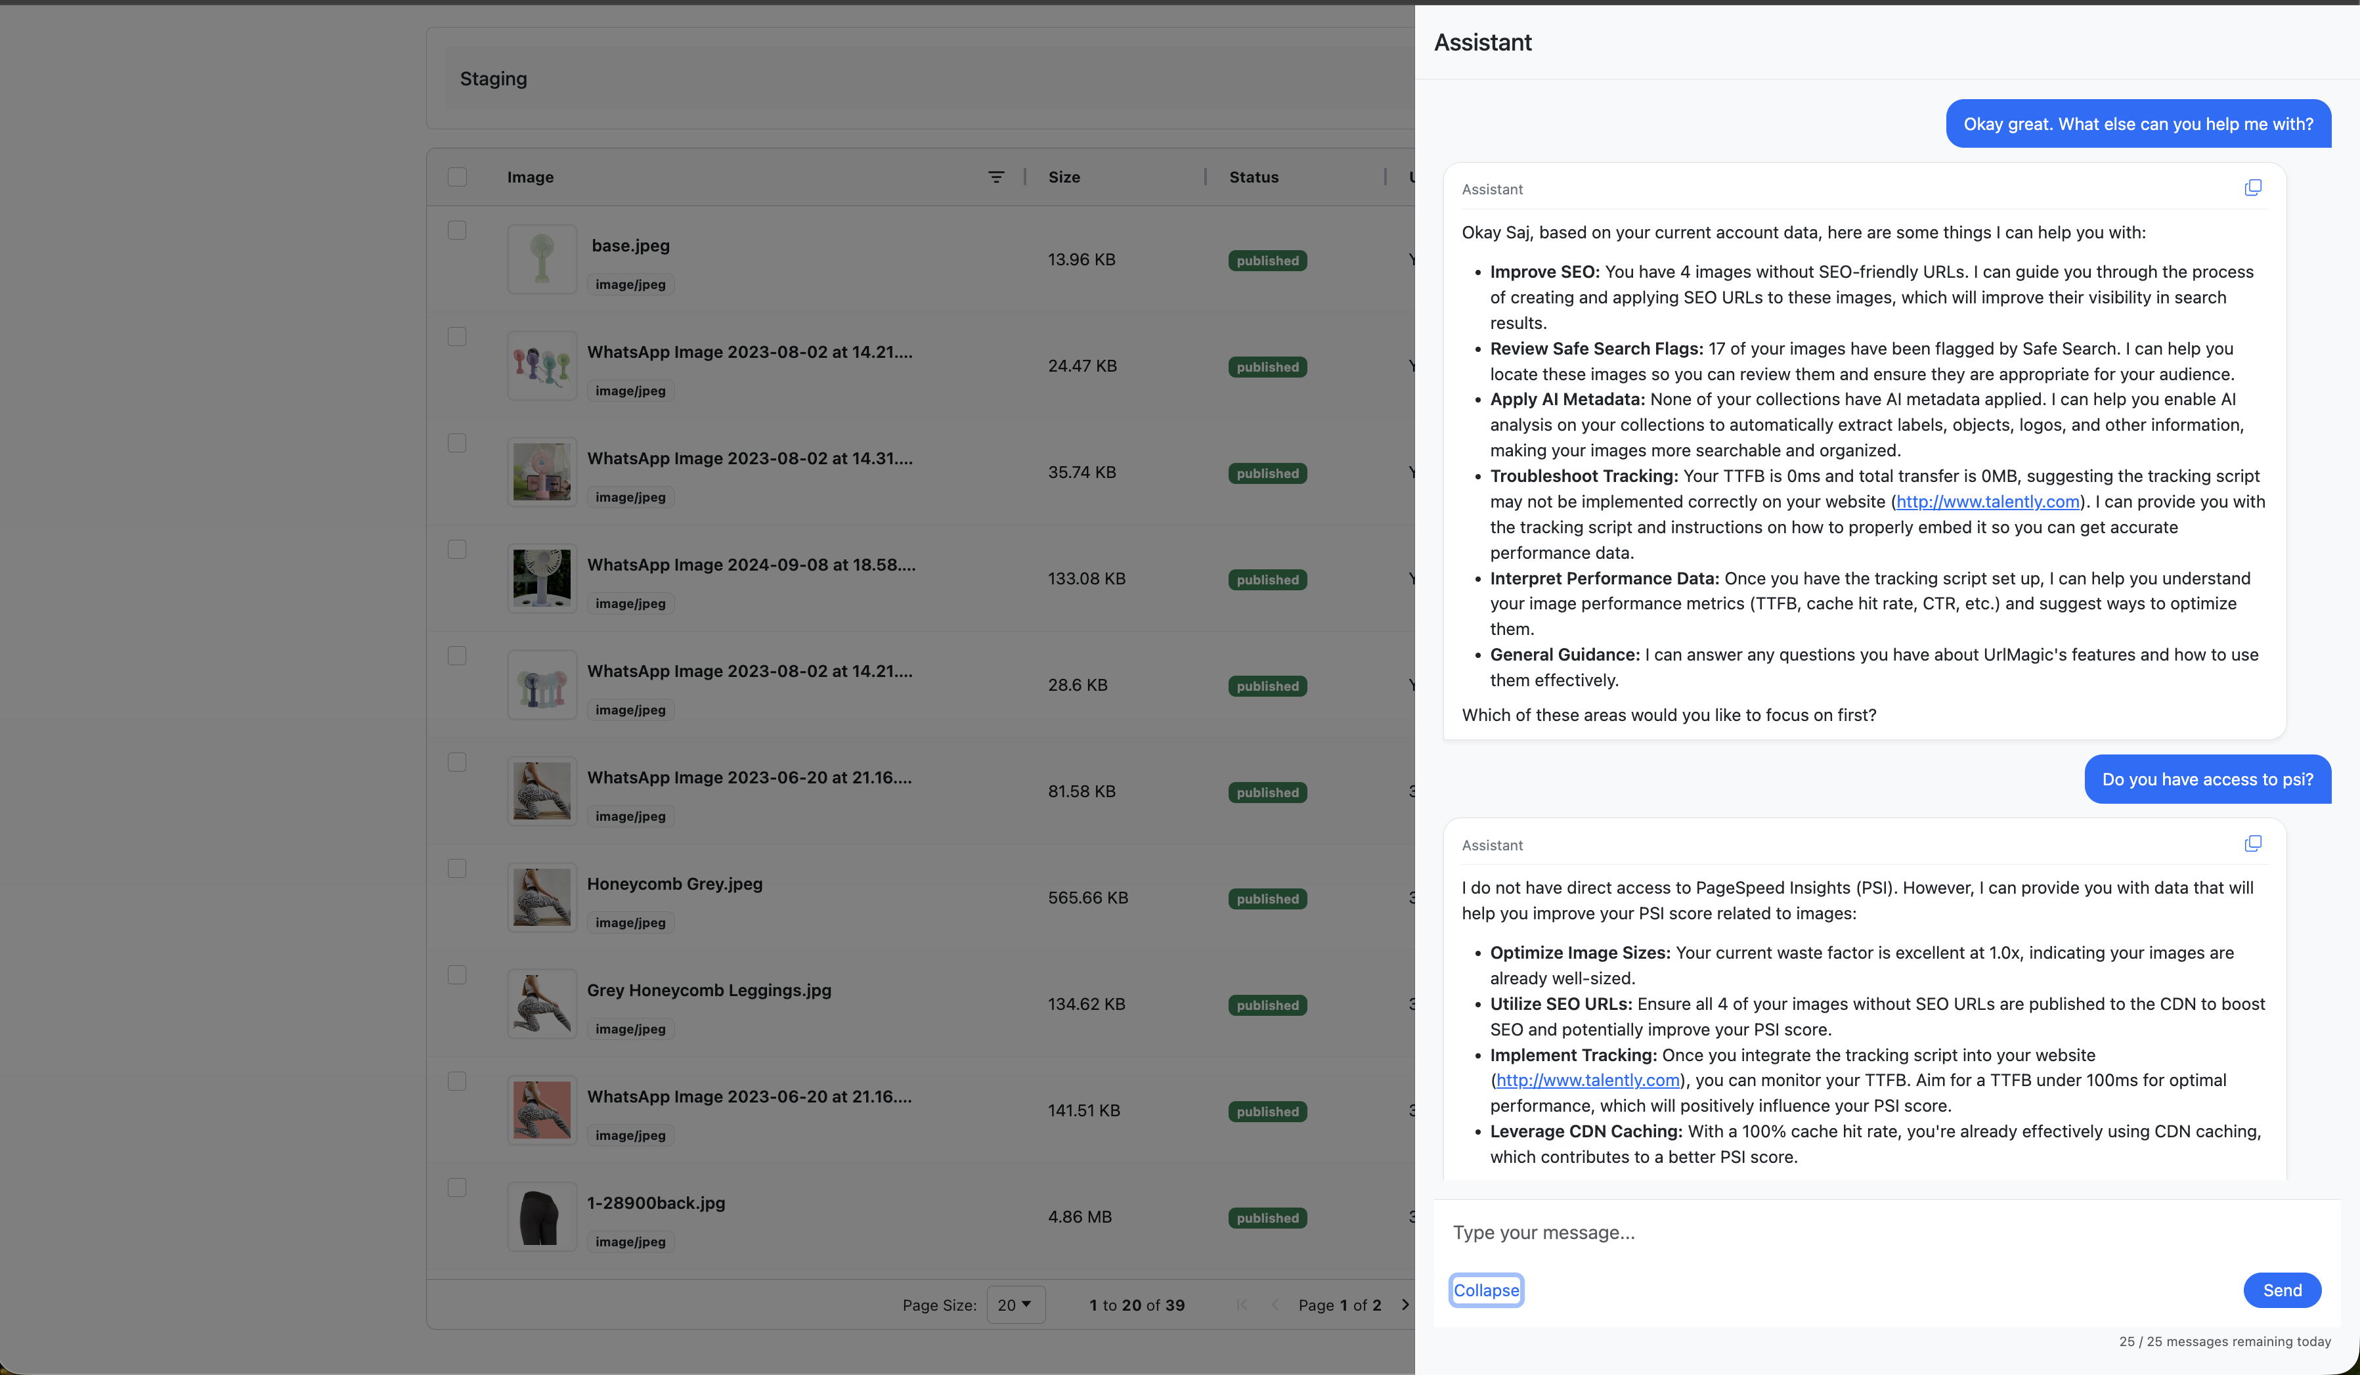Copy the PSI Assistant response
2360x1375 pixels.
point(2252,844)
